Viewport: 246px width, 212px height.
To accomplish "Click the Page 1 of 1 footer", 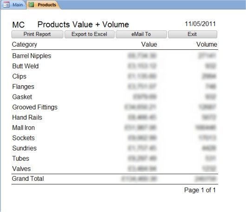I will 200,190.
